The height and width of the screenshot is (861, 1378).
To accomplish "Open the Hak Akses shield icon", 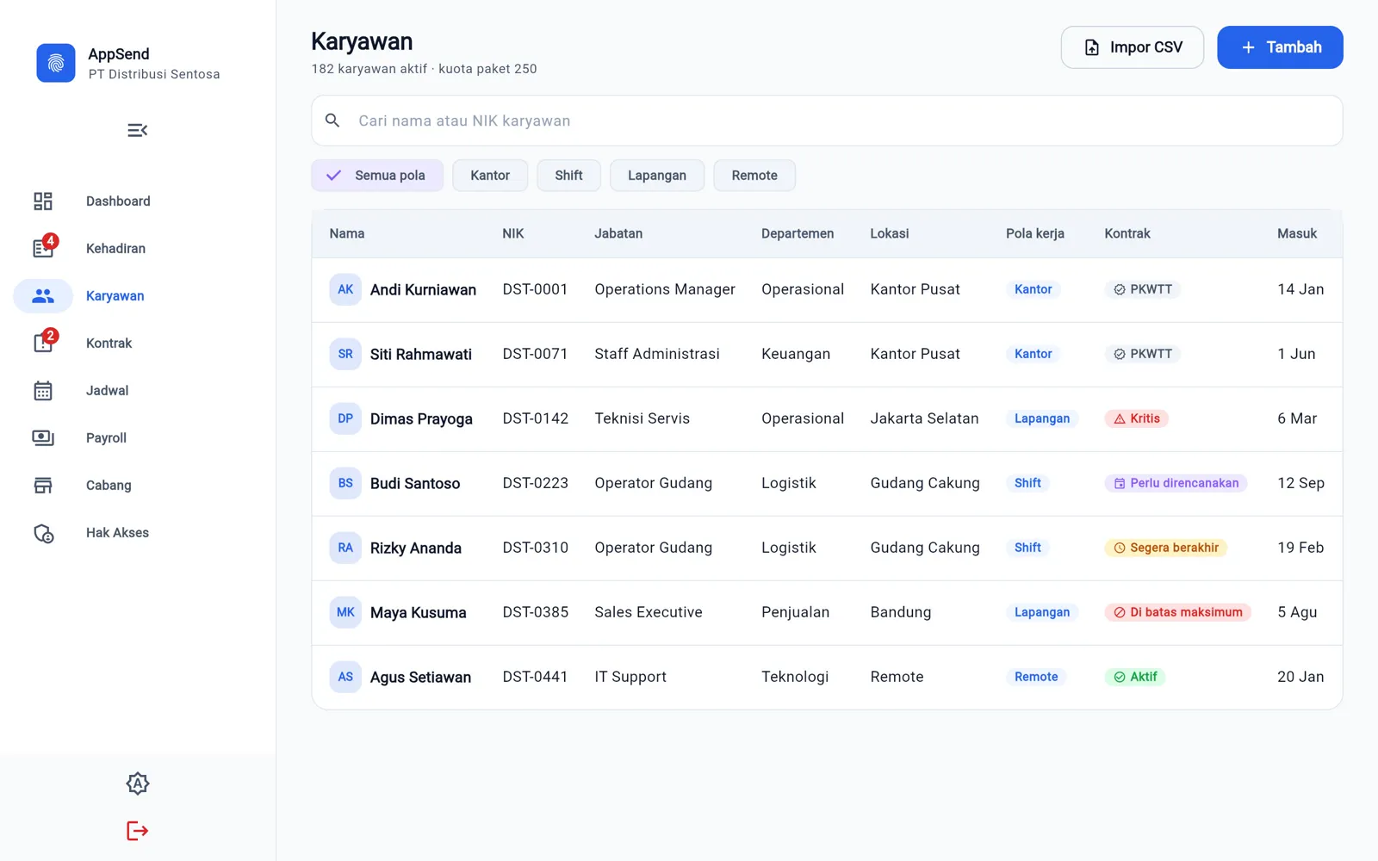I will coord(43,533).
